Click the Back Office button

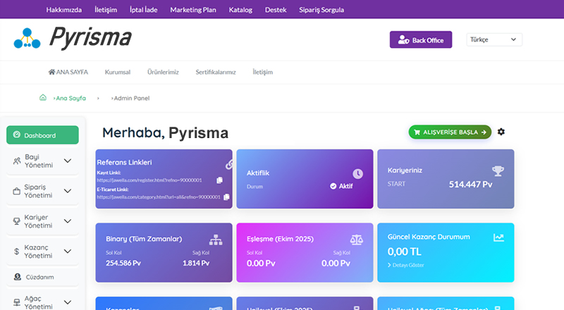pyautogui.click(x=420, y=40)
